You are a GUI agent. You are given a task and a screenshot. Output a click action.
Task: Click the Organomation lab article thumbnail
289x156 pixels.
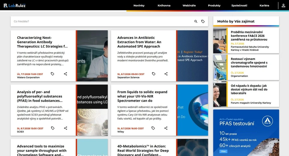click(220, 67)
